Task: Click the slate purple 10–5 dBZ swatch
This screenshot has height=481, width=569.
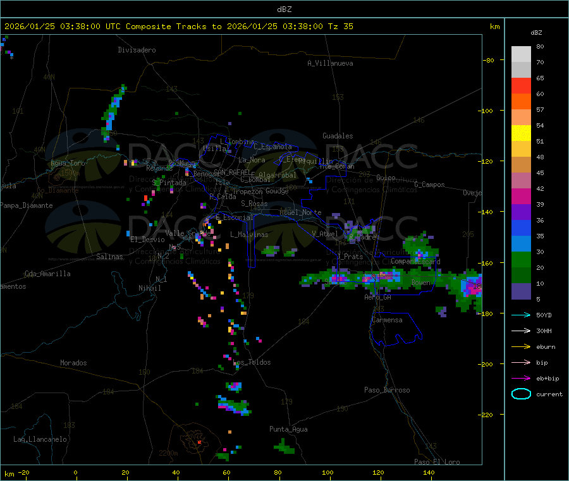Action: 521,291
